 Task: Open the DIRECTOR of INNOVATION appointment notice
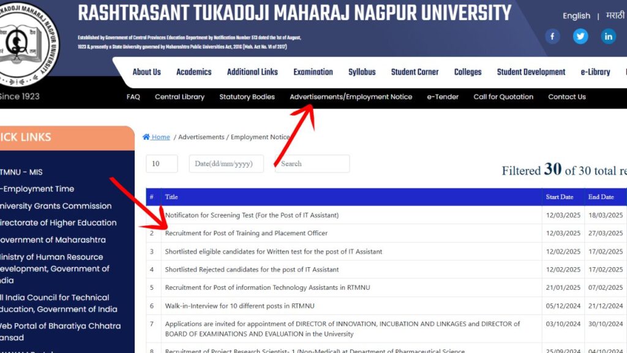(343, 328)
